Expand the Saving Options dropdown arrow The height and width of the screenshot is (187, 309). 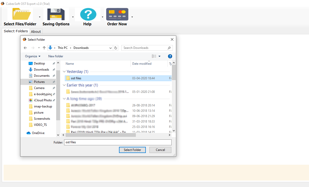tap(73, 17)
